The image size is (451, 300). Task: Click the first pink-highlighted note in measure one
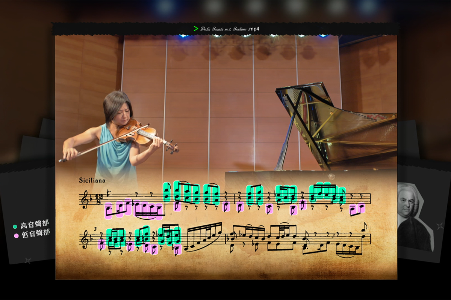[x=109, y=210]
